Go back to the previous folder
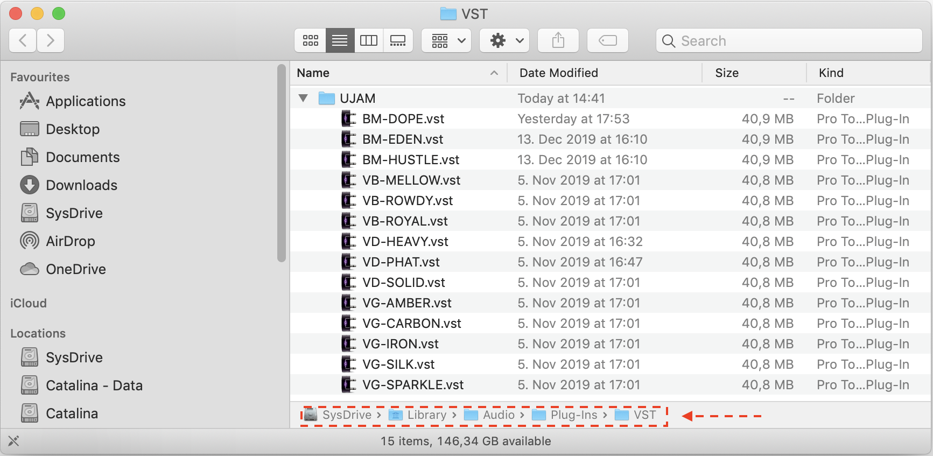Image resolution: width=933 pixels, height=456 pixels. [x=23, y=40]
